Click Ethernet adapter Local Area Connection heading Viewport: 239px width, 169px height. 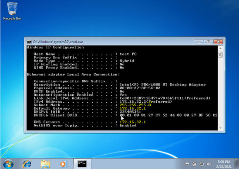[x=73, y=75]
